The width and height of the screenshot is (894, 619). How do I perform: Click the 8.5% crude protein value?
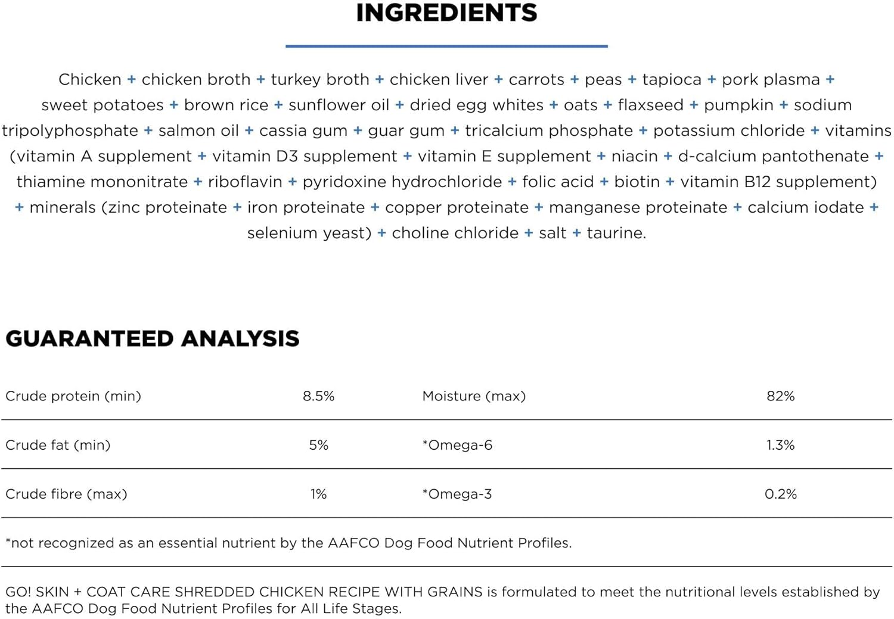(318, 396)
